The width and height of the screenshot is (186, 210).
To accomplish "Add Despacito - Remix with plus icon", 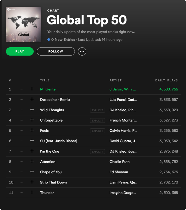I will [x=32, y=99].
